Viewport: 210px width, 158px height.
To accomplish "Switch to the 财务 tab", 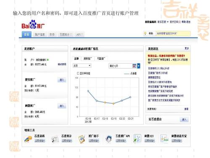I will pos(52,35).
